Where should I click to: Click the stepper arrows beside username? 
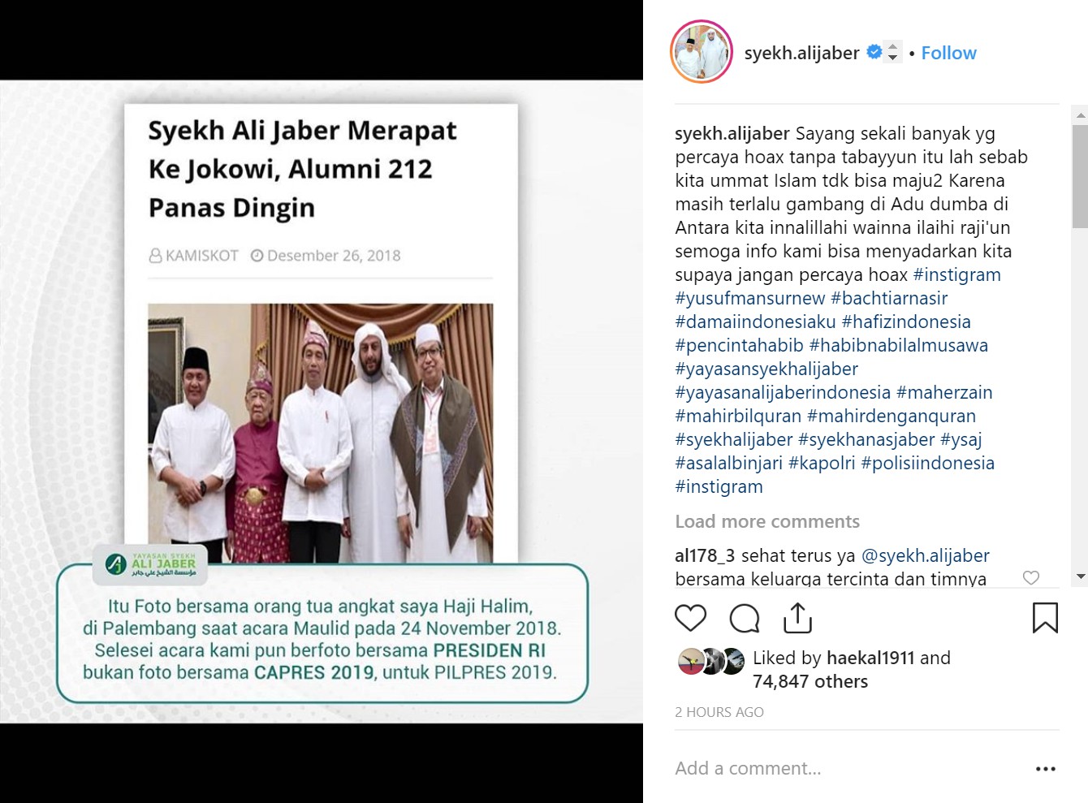892,52
